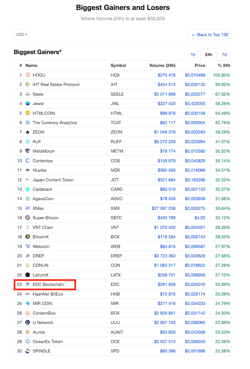Click the Muzika logo icon

tap(28, 170)
